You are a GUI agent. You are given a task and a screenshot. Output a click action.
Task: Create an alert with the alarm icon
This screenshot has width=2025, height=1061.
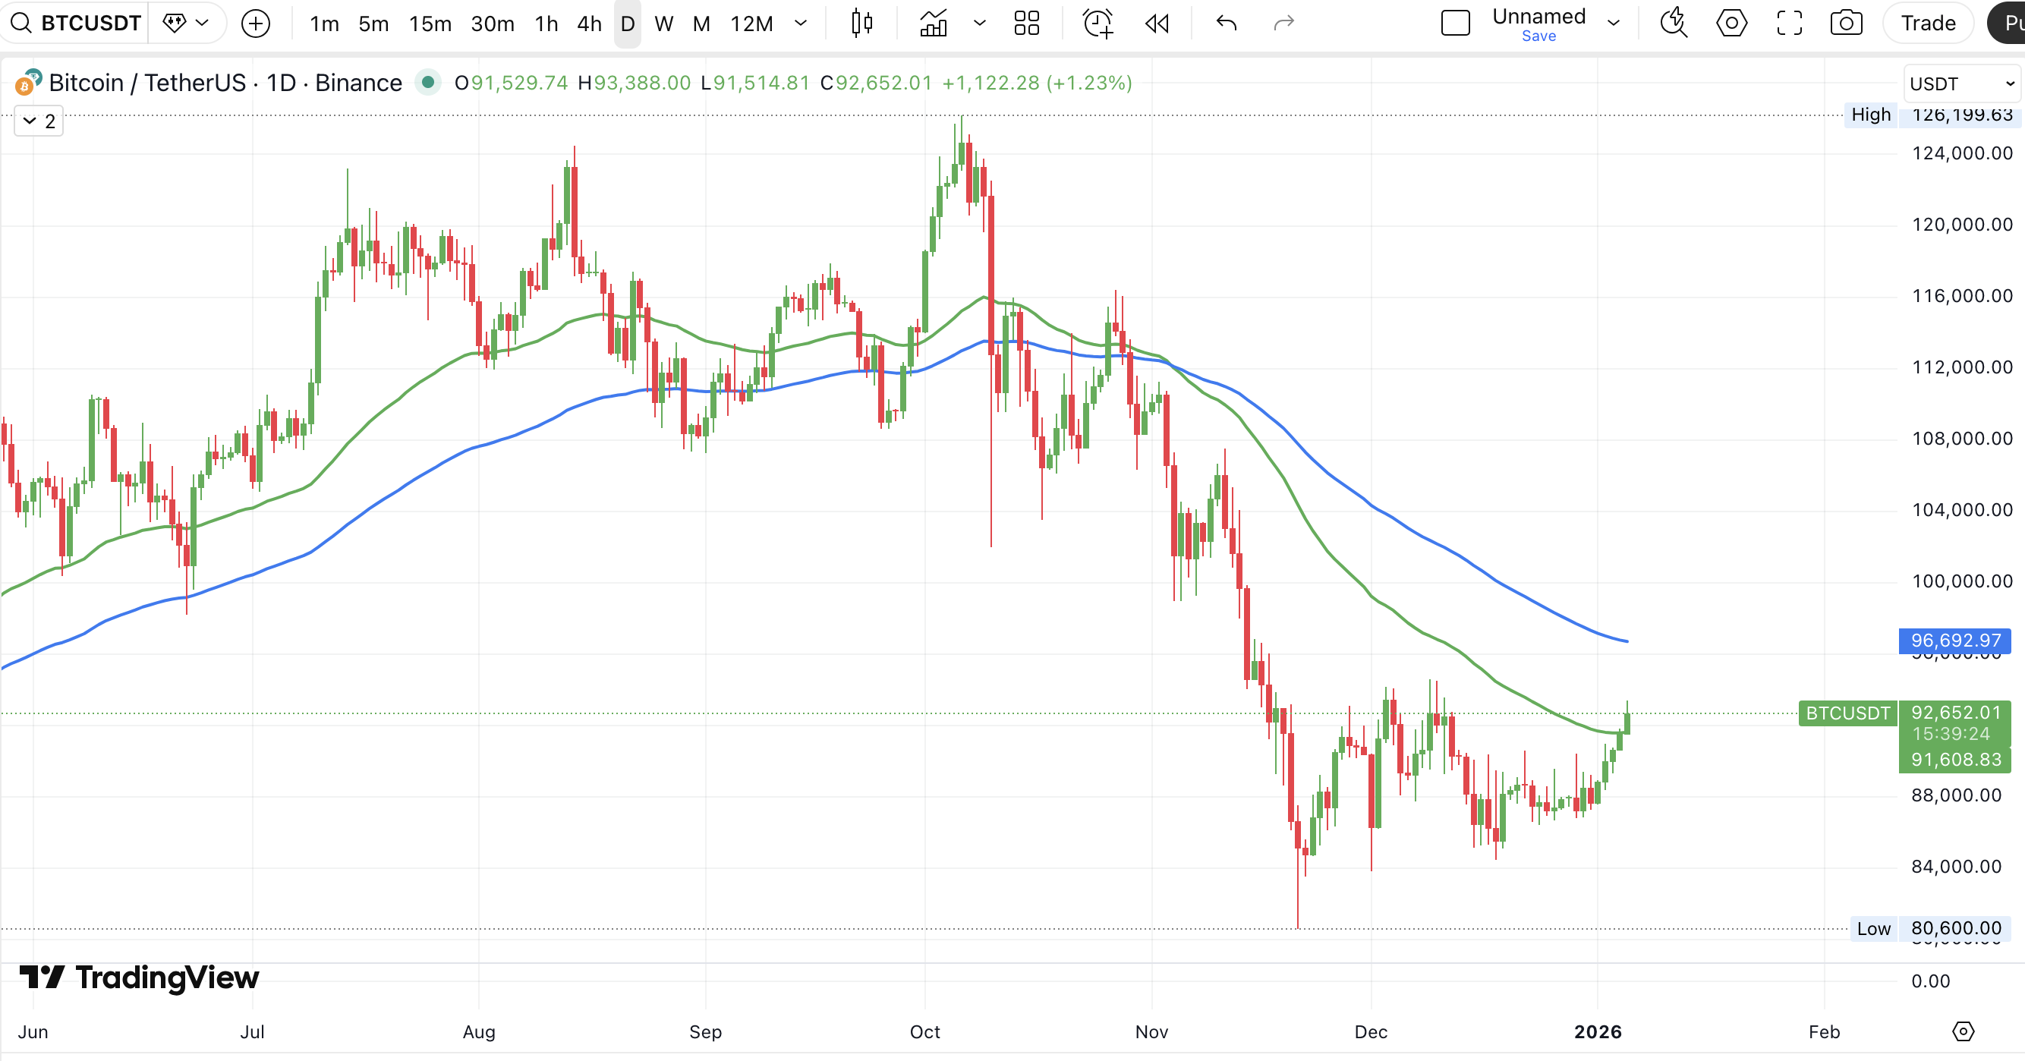pyautogui.click(x=1098, y=24)
